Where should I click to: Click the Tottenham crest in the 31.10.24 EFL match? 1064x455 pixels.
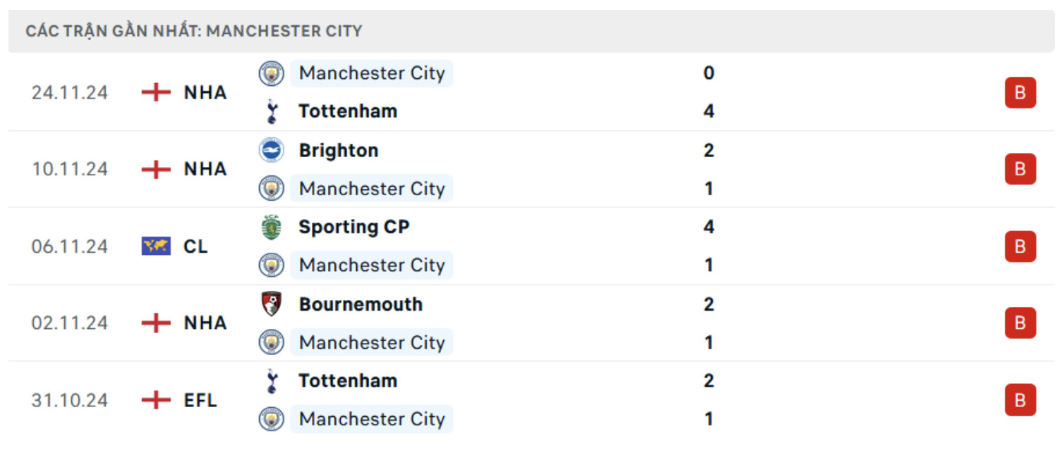point(272,381)
